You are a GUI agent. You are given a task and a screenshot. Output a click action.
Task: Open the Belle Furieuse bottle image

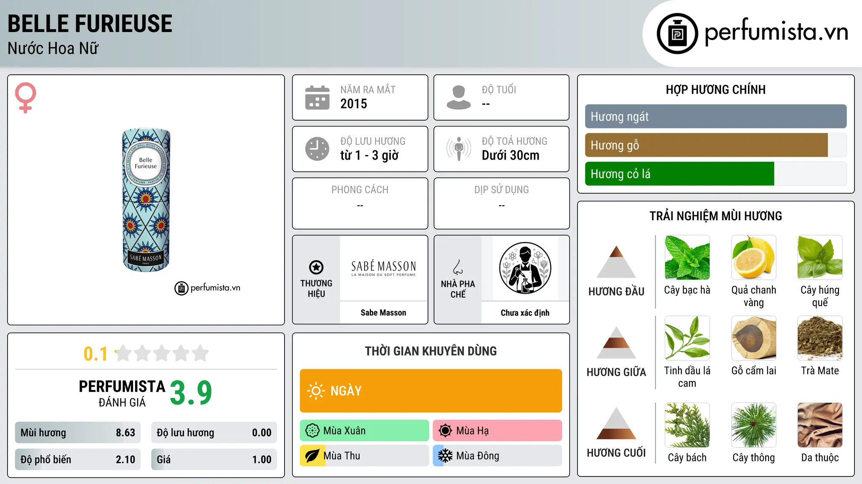click(146, 200)
